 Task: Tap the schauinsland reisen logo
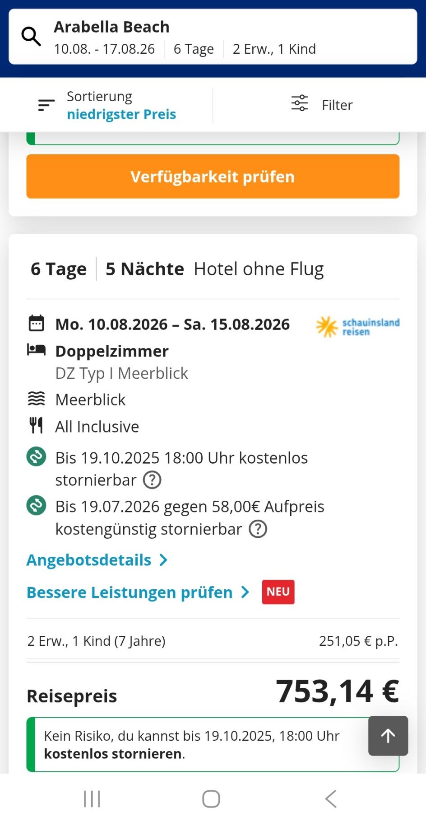pyautogui.click(x=358, y=326)
